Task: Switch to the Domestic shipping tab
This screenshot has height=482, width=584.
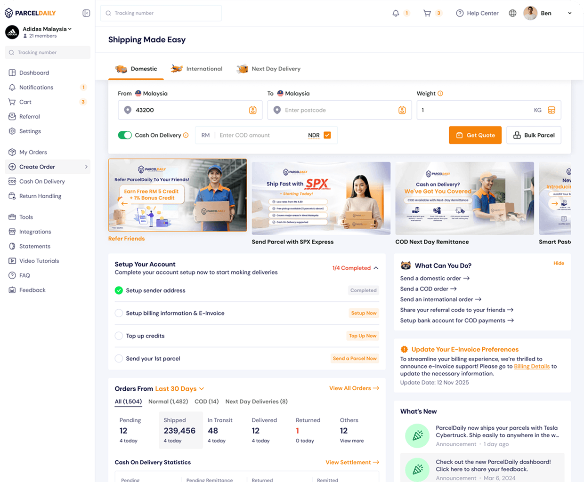Action: tap(137, 69)
